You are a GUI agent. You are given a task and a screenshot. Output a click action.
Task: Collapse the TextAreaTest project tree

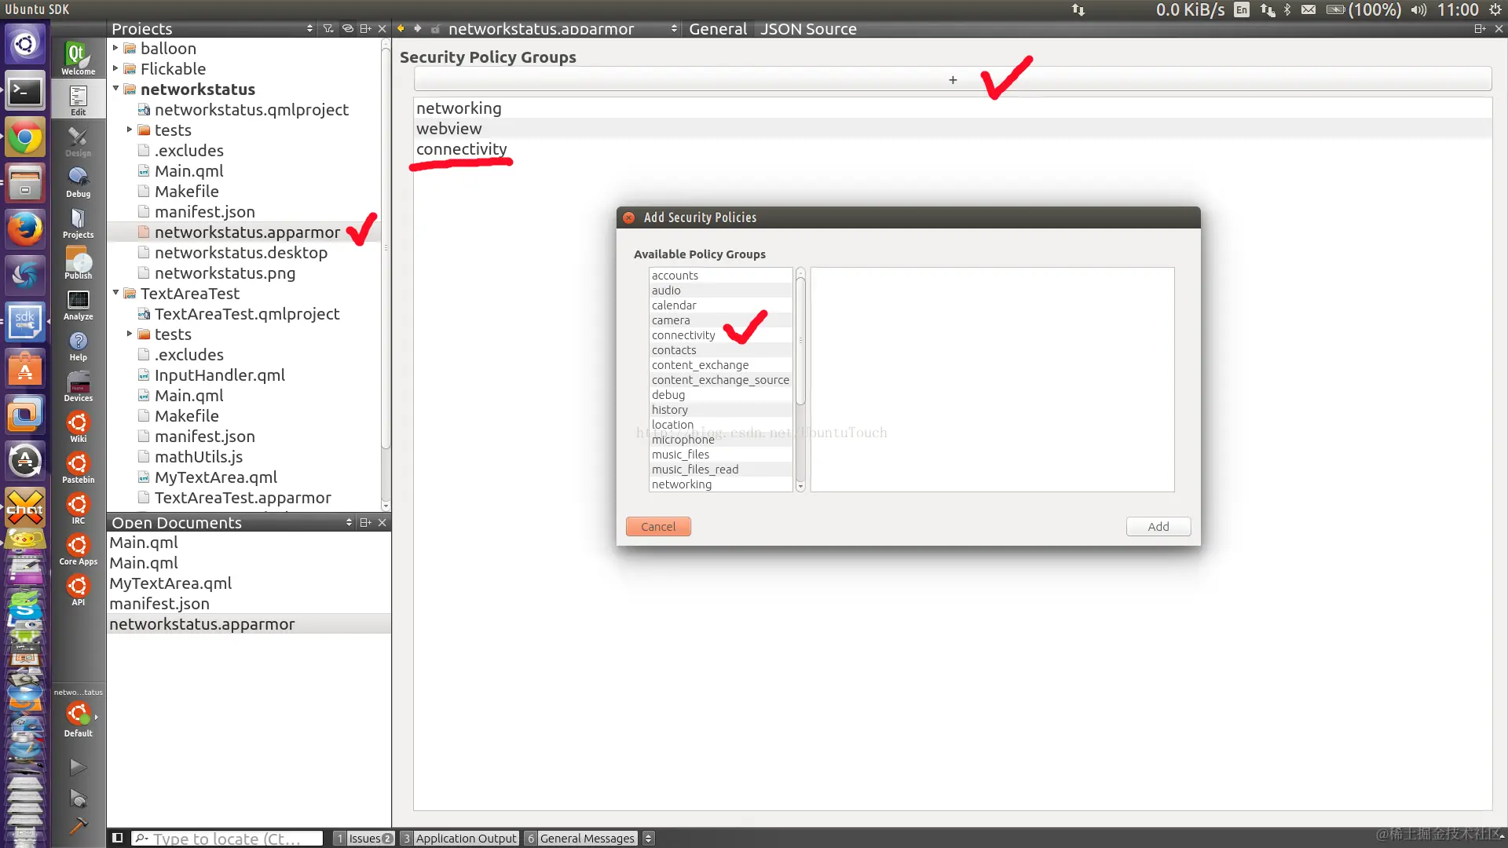coord(115,293)
